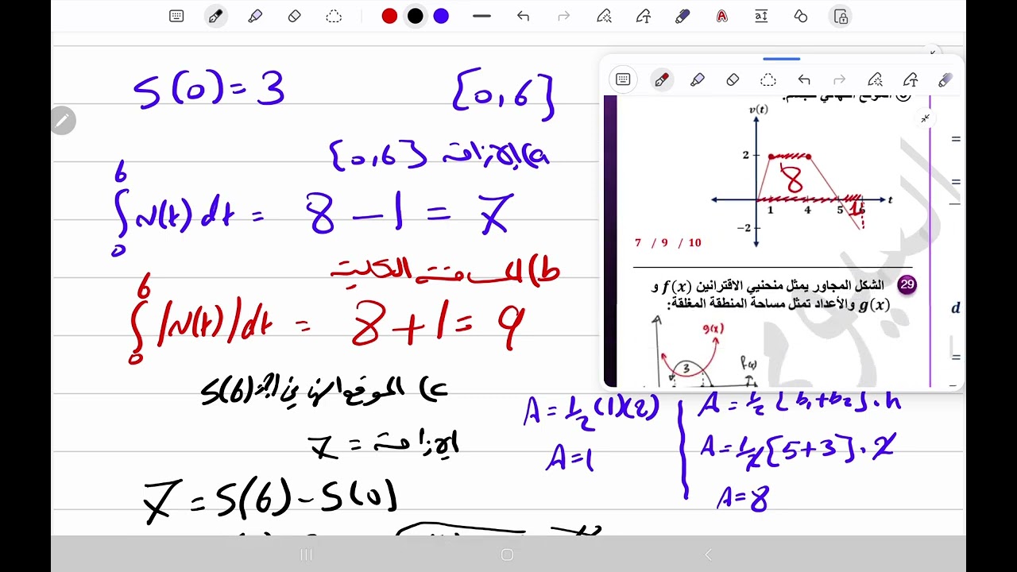Select highlighter in the popup window toolbar
This screenshot has height=572, width=1017.
697,79
